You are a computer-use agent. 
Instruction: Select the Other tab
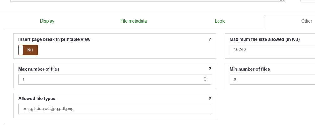(x=306, y=21)
